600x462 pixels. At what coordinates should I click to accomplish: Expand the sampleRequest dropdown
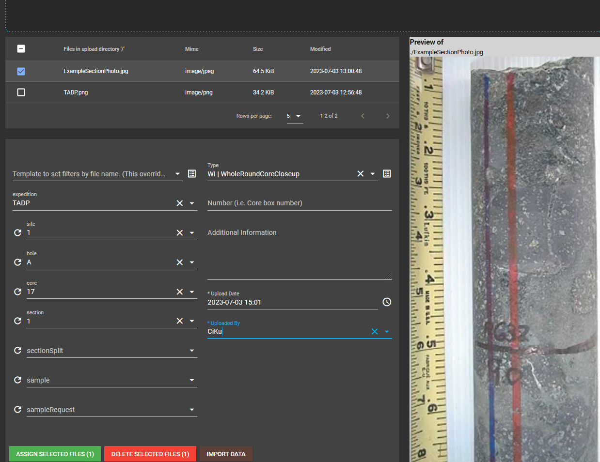[192, 410]
